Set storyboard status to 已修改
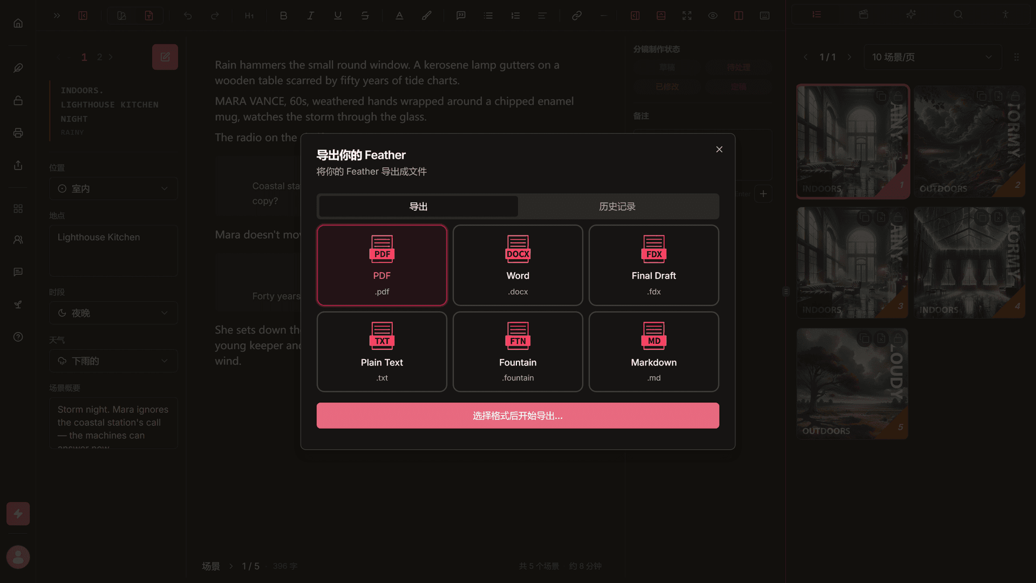Image resolution: width=1036 pixels, height=583 pixels. pos(667,87)
